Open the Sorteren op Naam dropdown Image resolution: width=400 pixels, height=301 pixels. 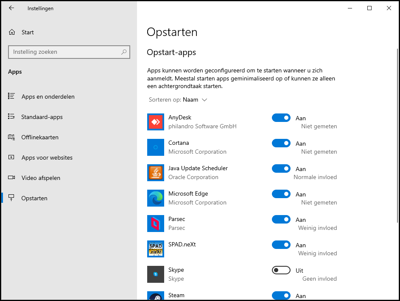[178, 99]
